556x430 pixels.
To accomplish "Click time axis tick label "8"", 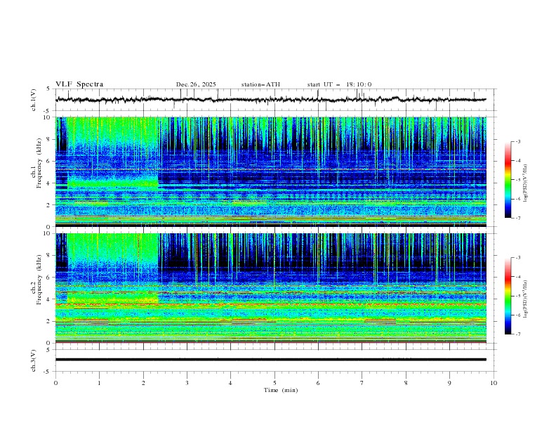I will point(406,383).
